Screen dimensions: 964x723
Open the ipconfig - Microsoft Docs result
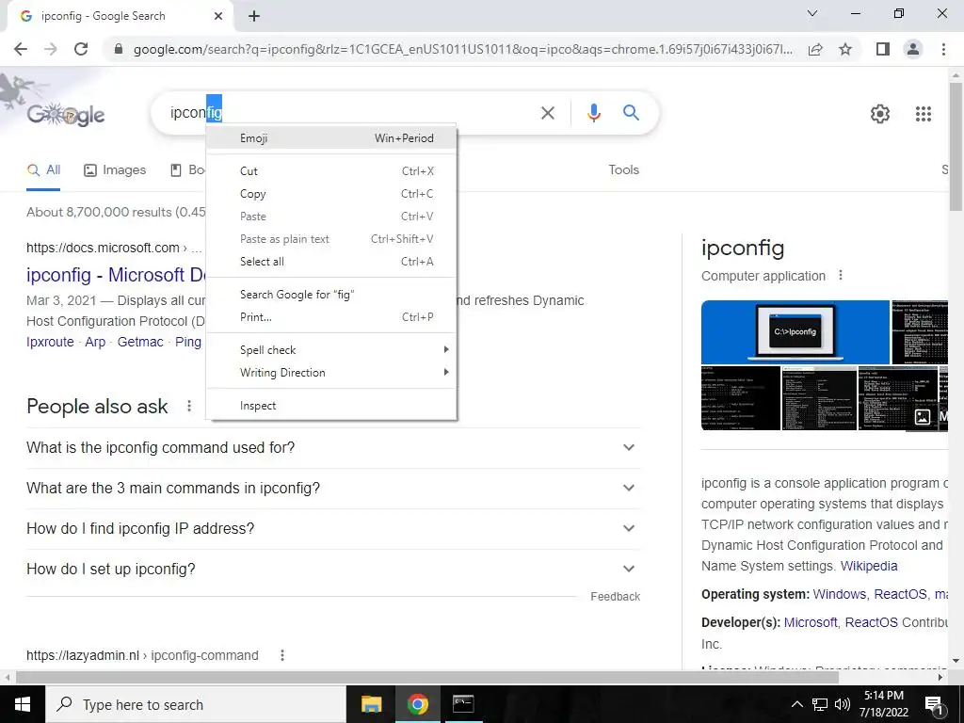[116, 275]
